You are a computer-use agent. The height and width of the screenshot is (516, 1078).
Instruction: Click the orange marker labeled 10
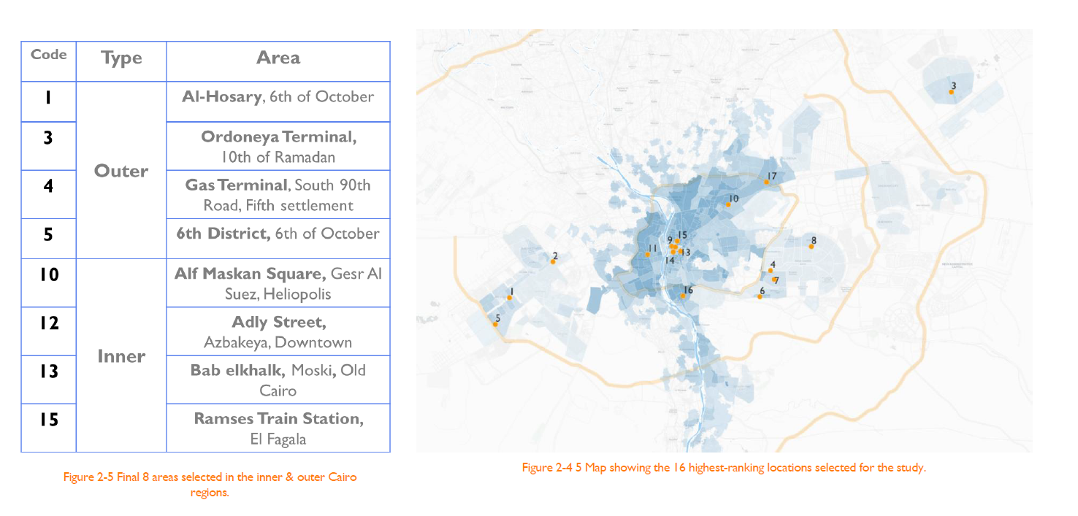(728, 205)
